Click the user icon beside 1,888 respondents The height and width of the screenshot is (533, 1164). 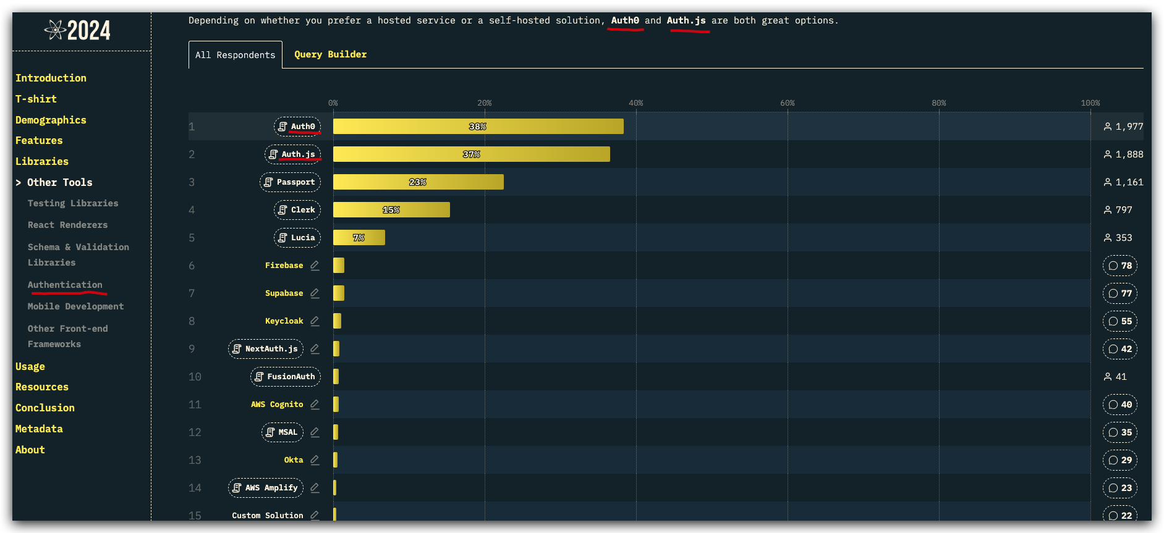tap(1108, 154)
